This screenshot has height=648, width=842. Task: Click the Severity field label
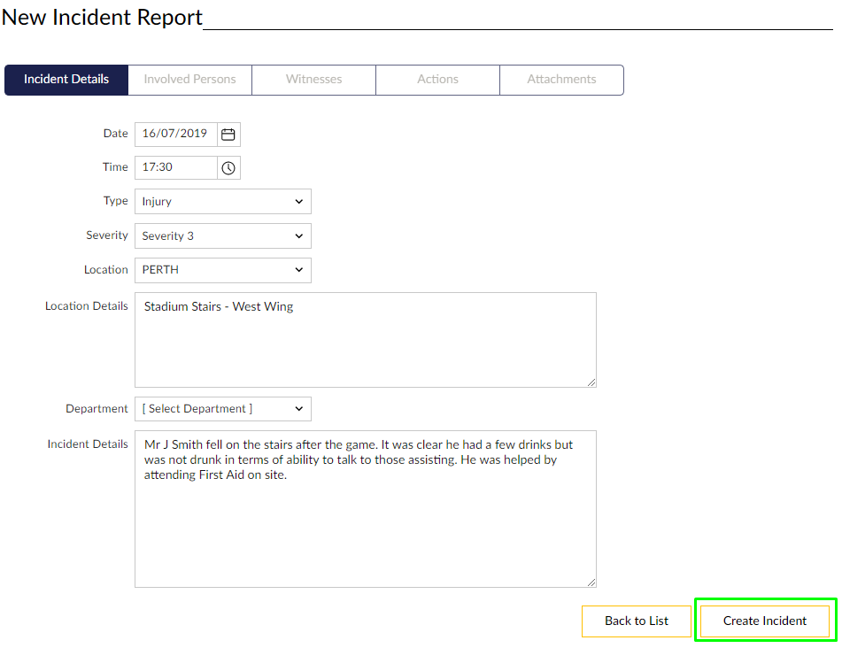pyautogui.click(x=107, y=235)
